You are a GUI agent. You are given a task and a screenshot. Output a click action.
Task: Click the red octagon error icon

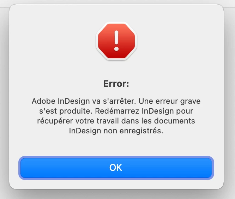point(116,41)
